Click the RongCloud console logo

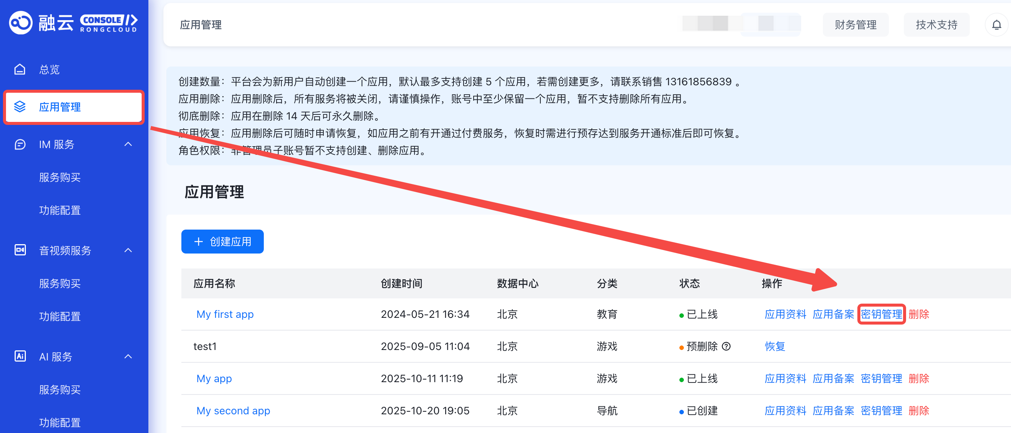(73, 23)
